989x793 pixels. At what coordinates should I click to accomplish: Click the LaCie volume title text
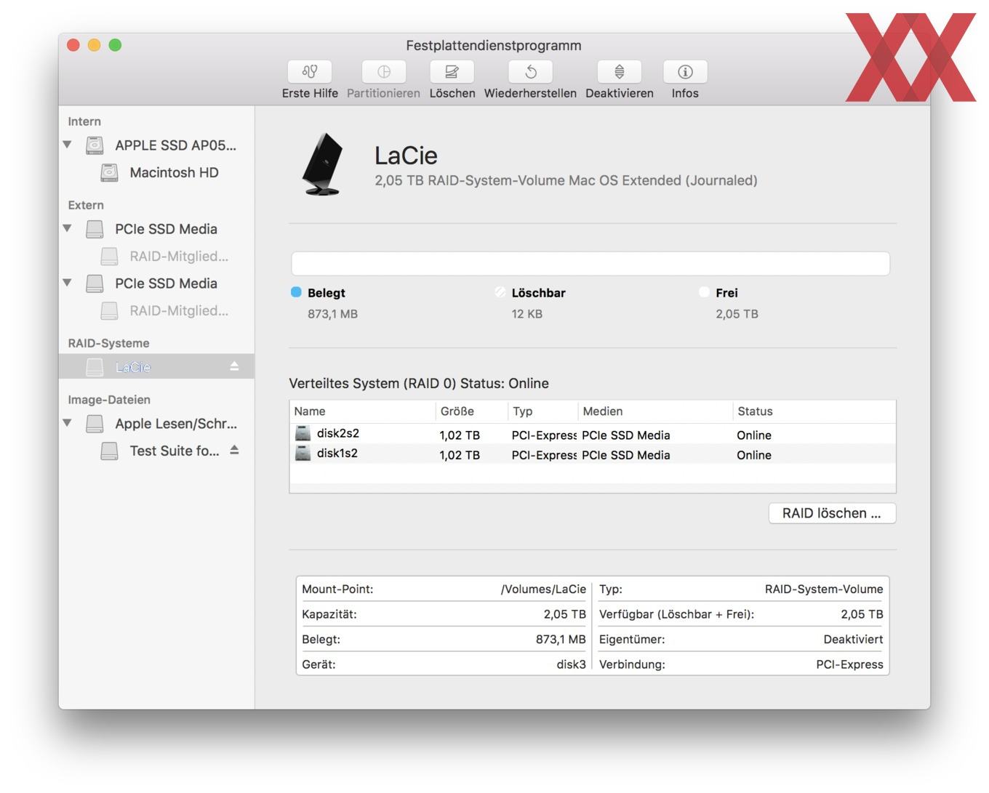point(406,156)
